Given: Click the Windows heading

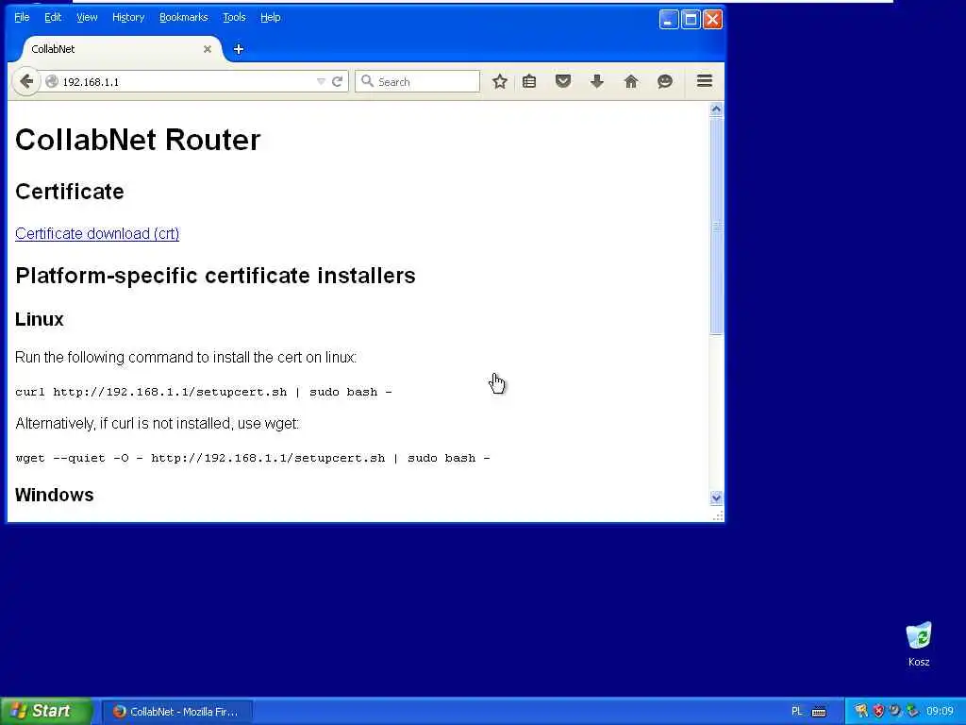Looking at the screenshot, I should 54,495.
